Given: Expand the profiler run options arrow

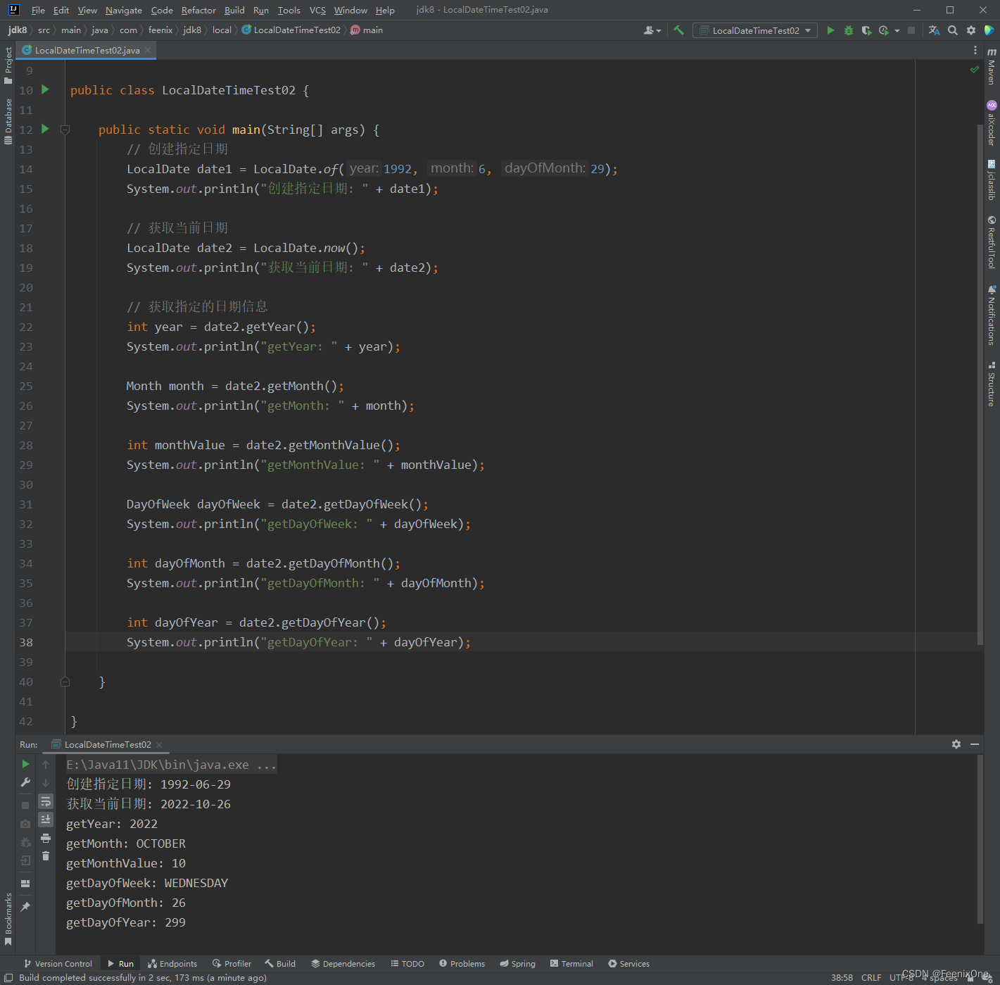Looking at the screenshot, I should click(897, 30).
